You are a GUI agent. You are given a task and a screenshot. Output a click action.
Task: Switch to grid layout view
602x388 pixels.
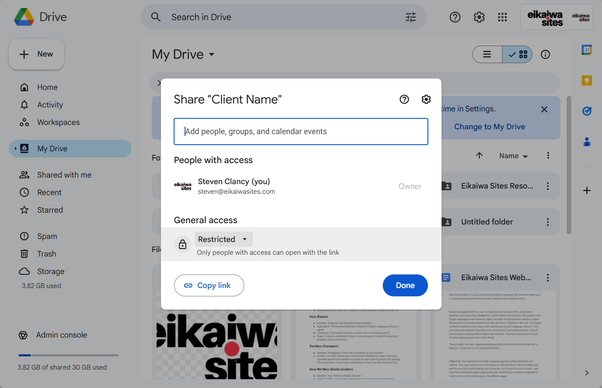tap(517, 54)
